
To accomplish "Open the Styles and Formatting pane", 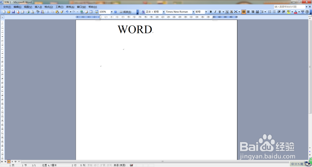I will point(143,12).
